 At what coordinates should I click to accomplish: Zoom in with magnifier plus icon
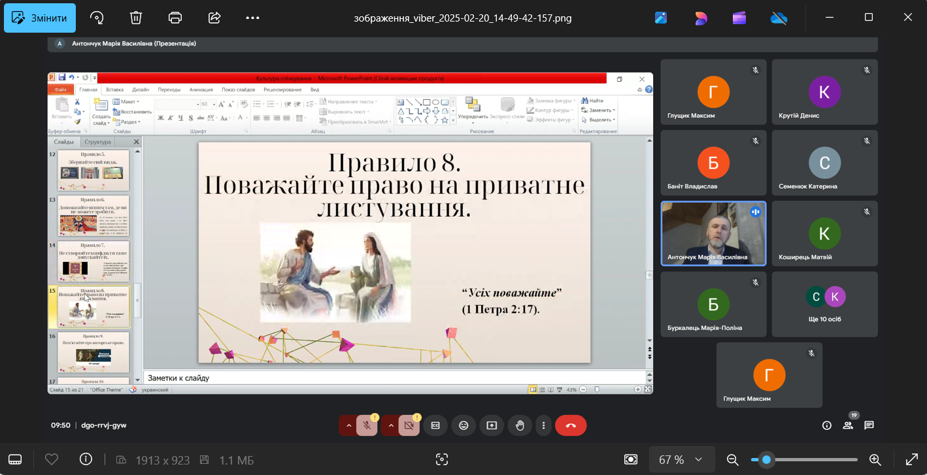pyautogui.click(x=875, y=459)
